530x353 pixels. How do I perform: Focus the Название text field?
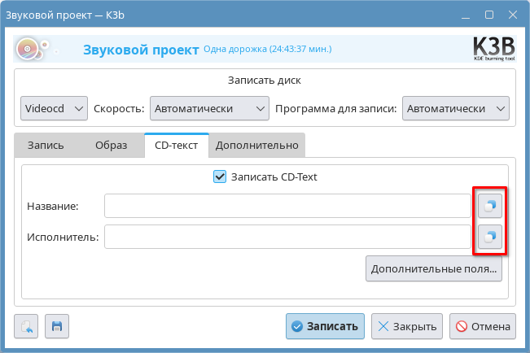[x=287, y=206]
